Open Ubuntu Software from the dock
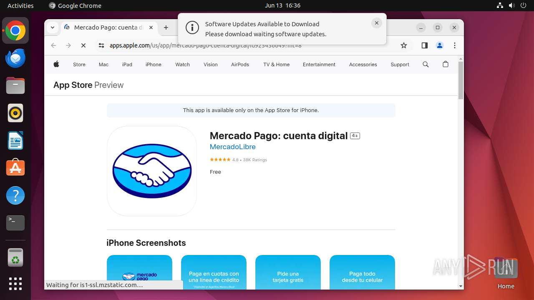Viewport: 534px width, 300px height. [15, 168]
